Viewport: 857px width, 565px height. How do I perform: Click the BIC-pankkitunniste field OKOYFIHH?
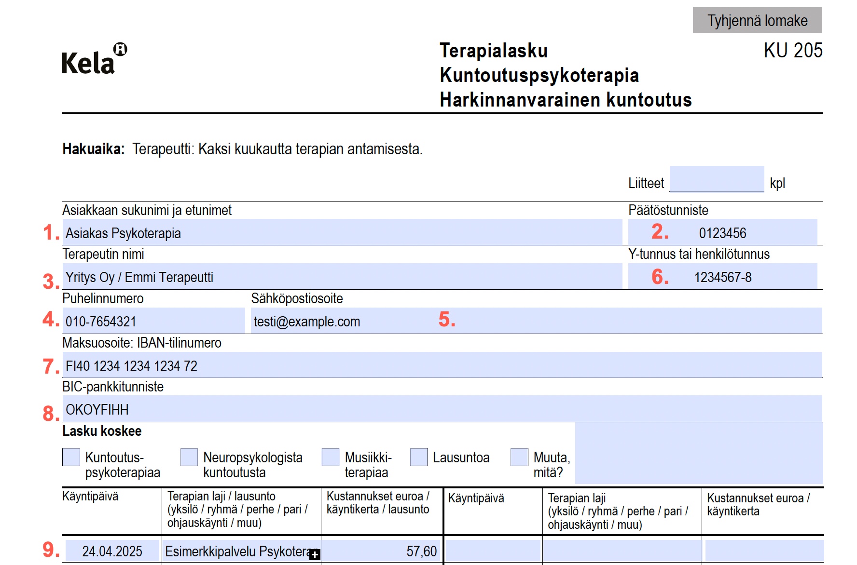[442, 409]
